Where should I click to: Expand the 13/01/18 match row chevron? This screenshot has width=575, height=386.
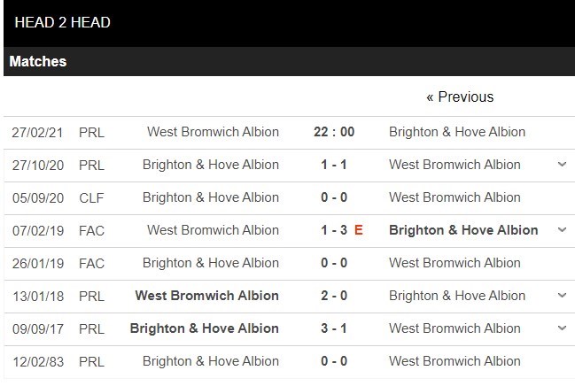562,296
